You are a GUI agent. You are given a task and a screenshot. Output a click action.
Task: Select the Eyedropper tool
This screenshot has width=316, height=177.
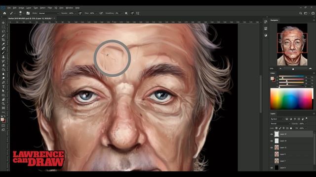coord(3,44)
